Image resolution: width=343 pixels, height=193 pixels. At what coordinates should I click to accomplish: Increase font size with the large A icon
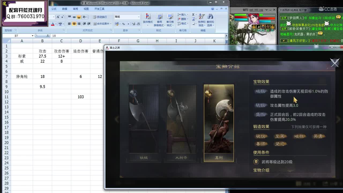[58, 17]
